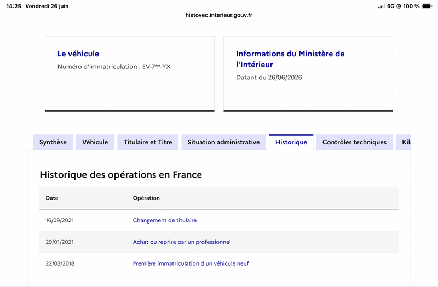438x287 pixels.
Task: Click the Le véhicule card heading
Action: pyautogui.click(x=78, y=54)
